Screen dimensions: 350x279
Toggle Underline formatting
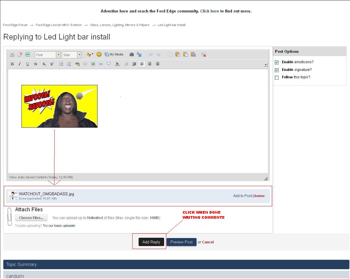coord(27,64)
